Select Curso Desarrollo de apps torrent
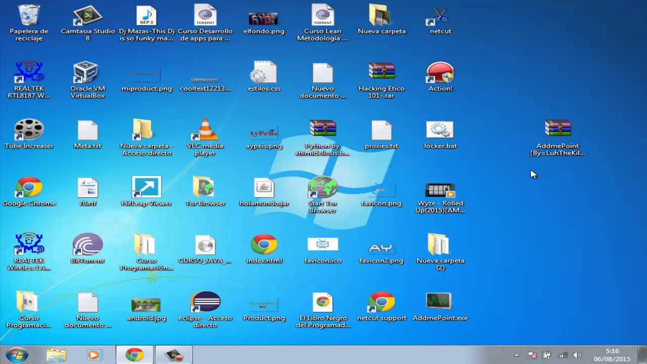The height and width of the screenshot is (364, 647). click(205, 16)
